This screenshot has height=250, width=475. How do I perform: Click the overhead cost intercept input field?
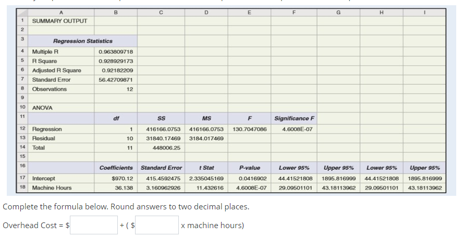point(94,225)
